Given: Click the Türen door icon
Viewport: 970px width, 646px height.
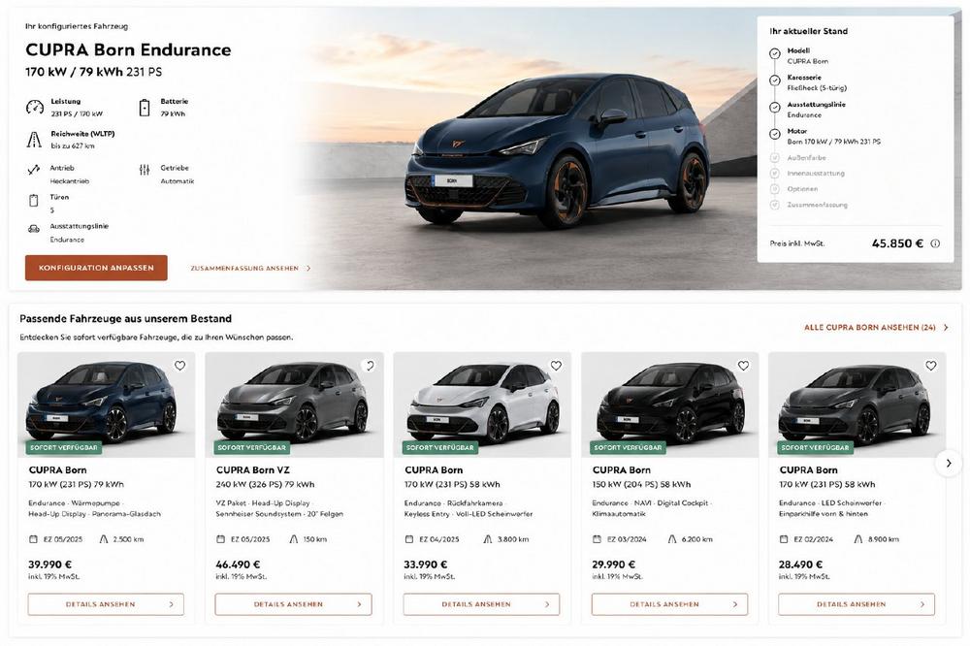Looking at the screenshot, I should click(x=34, y=200).
